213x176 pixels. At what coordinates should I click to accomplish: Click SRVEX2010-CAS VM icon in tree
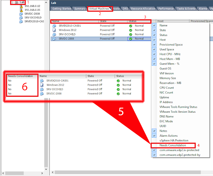21,21
